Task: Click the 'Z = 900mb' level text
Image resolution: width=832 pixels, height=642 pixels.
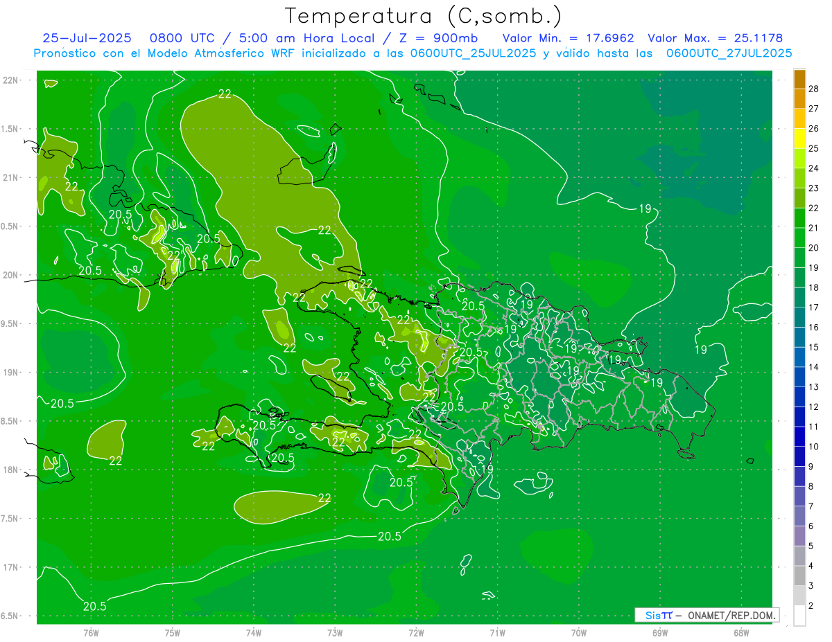Action: click(435, 38)
